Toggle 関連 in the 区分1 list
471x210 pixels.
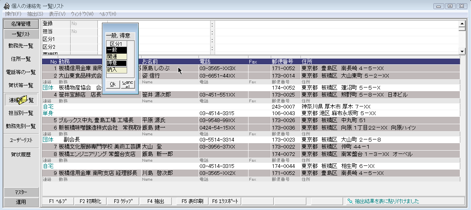click(116, 57)
